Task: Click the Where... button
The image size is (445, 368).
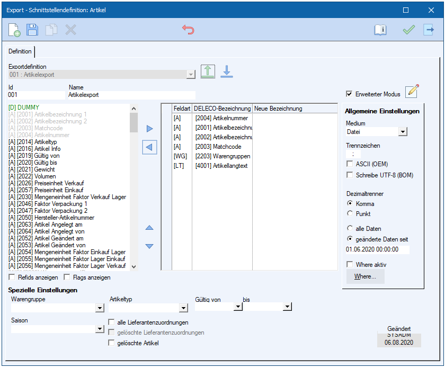Action: (x=365, y=276)
